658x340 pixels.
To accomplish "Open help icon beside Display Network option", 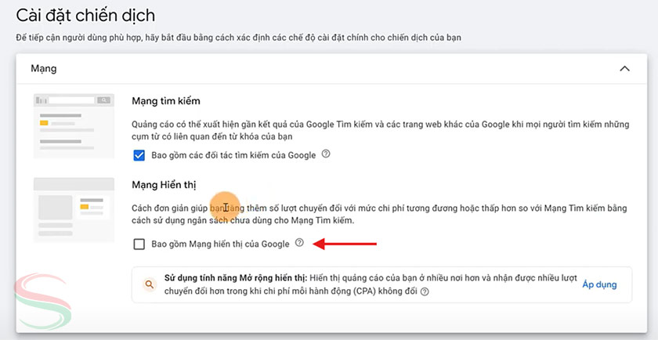I will [299, 244].
